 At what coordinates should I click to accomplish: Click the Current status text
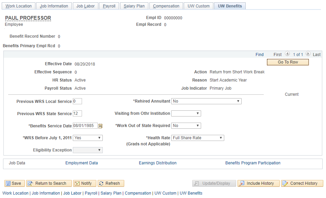(x=292, y=94)
